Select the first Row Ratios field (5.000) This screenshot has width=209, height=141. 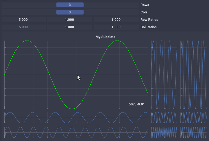[x=23, y=20]
